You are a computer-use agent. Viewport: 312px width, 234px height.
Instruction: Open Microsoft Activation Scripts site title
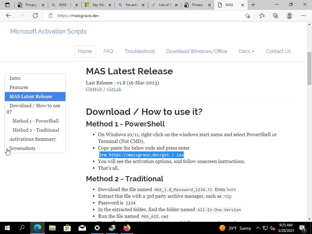click(x=48, y=31)
